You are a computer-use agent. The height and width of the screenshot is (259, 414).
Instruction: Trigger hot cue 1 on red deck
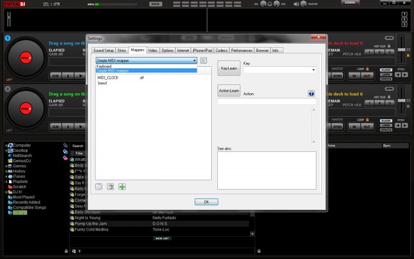369,52
